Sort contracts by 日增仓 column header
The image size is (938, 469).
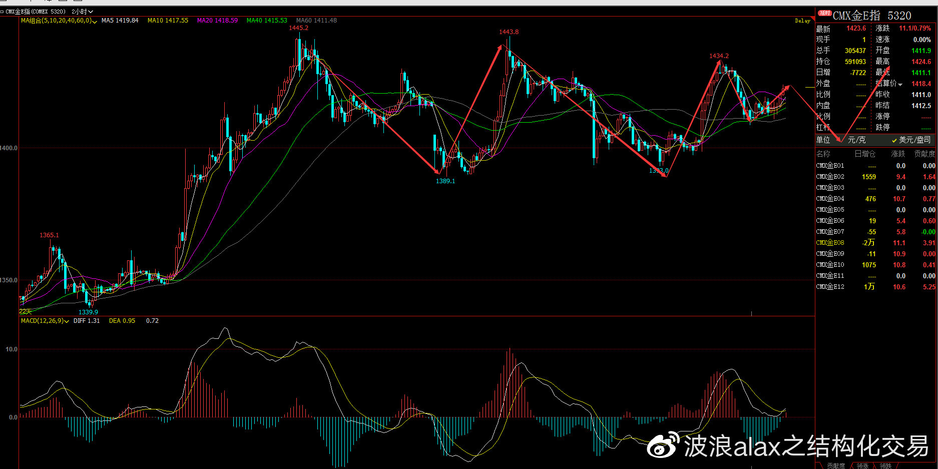(865, 154)
